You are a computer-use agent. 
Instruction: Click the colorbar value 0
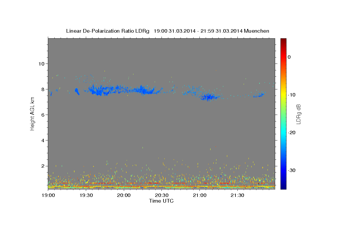point(289,57)
